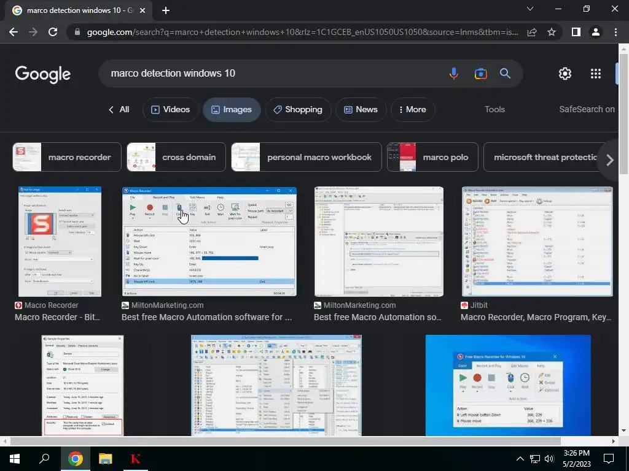Open the red K app in taskbar

(x=136, y=459)
